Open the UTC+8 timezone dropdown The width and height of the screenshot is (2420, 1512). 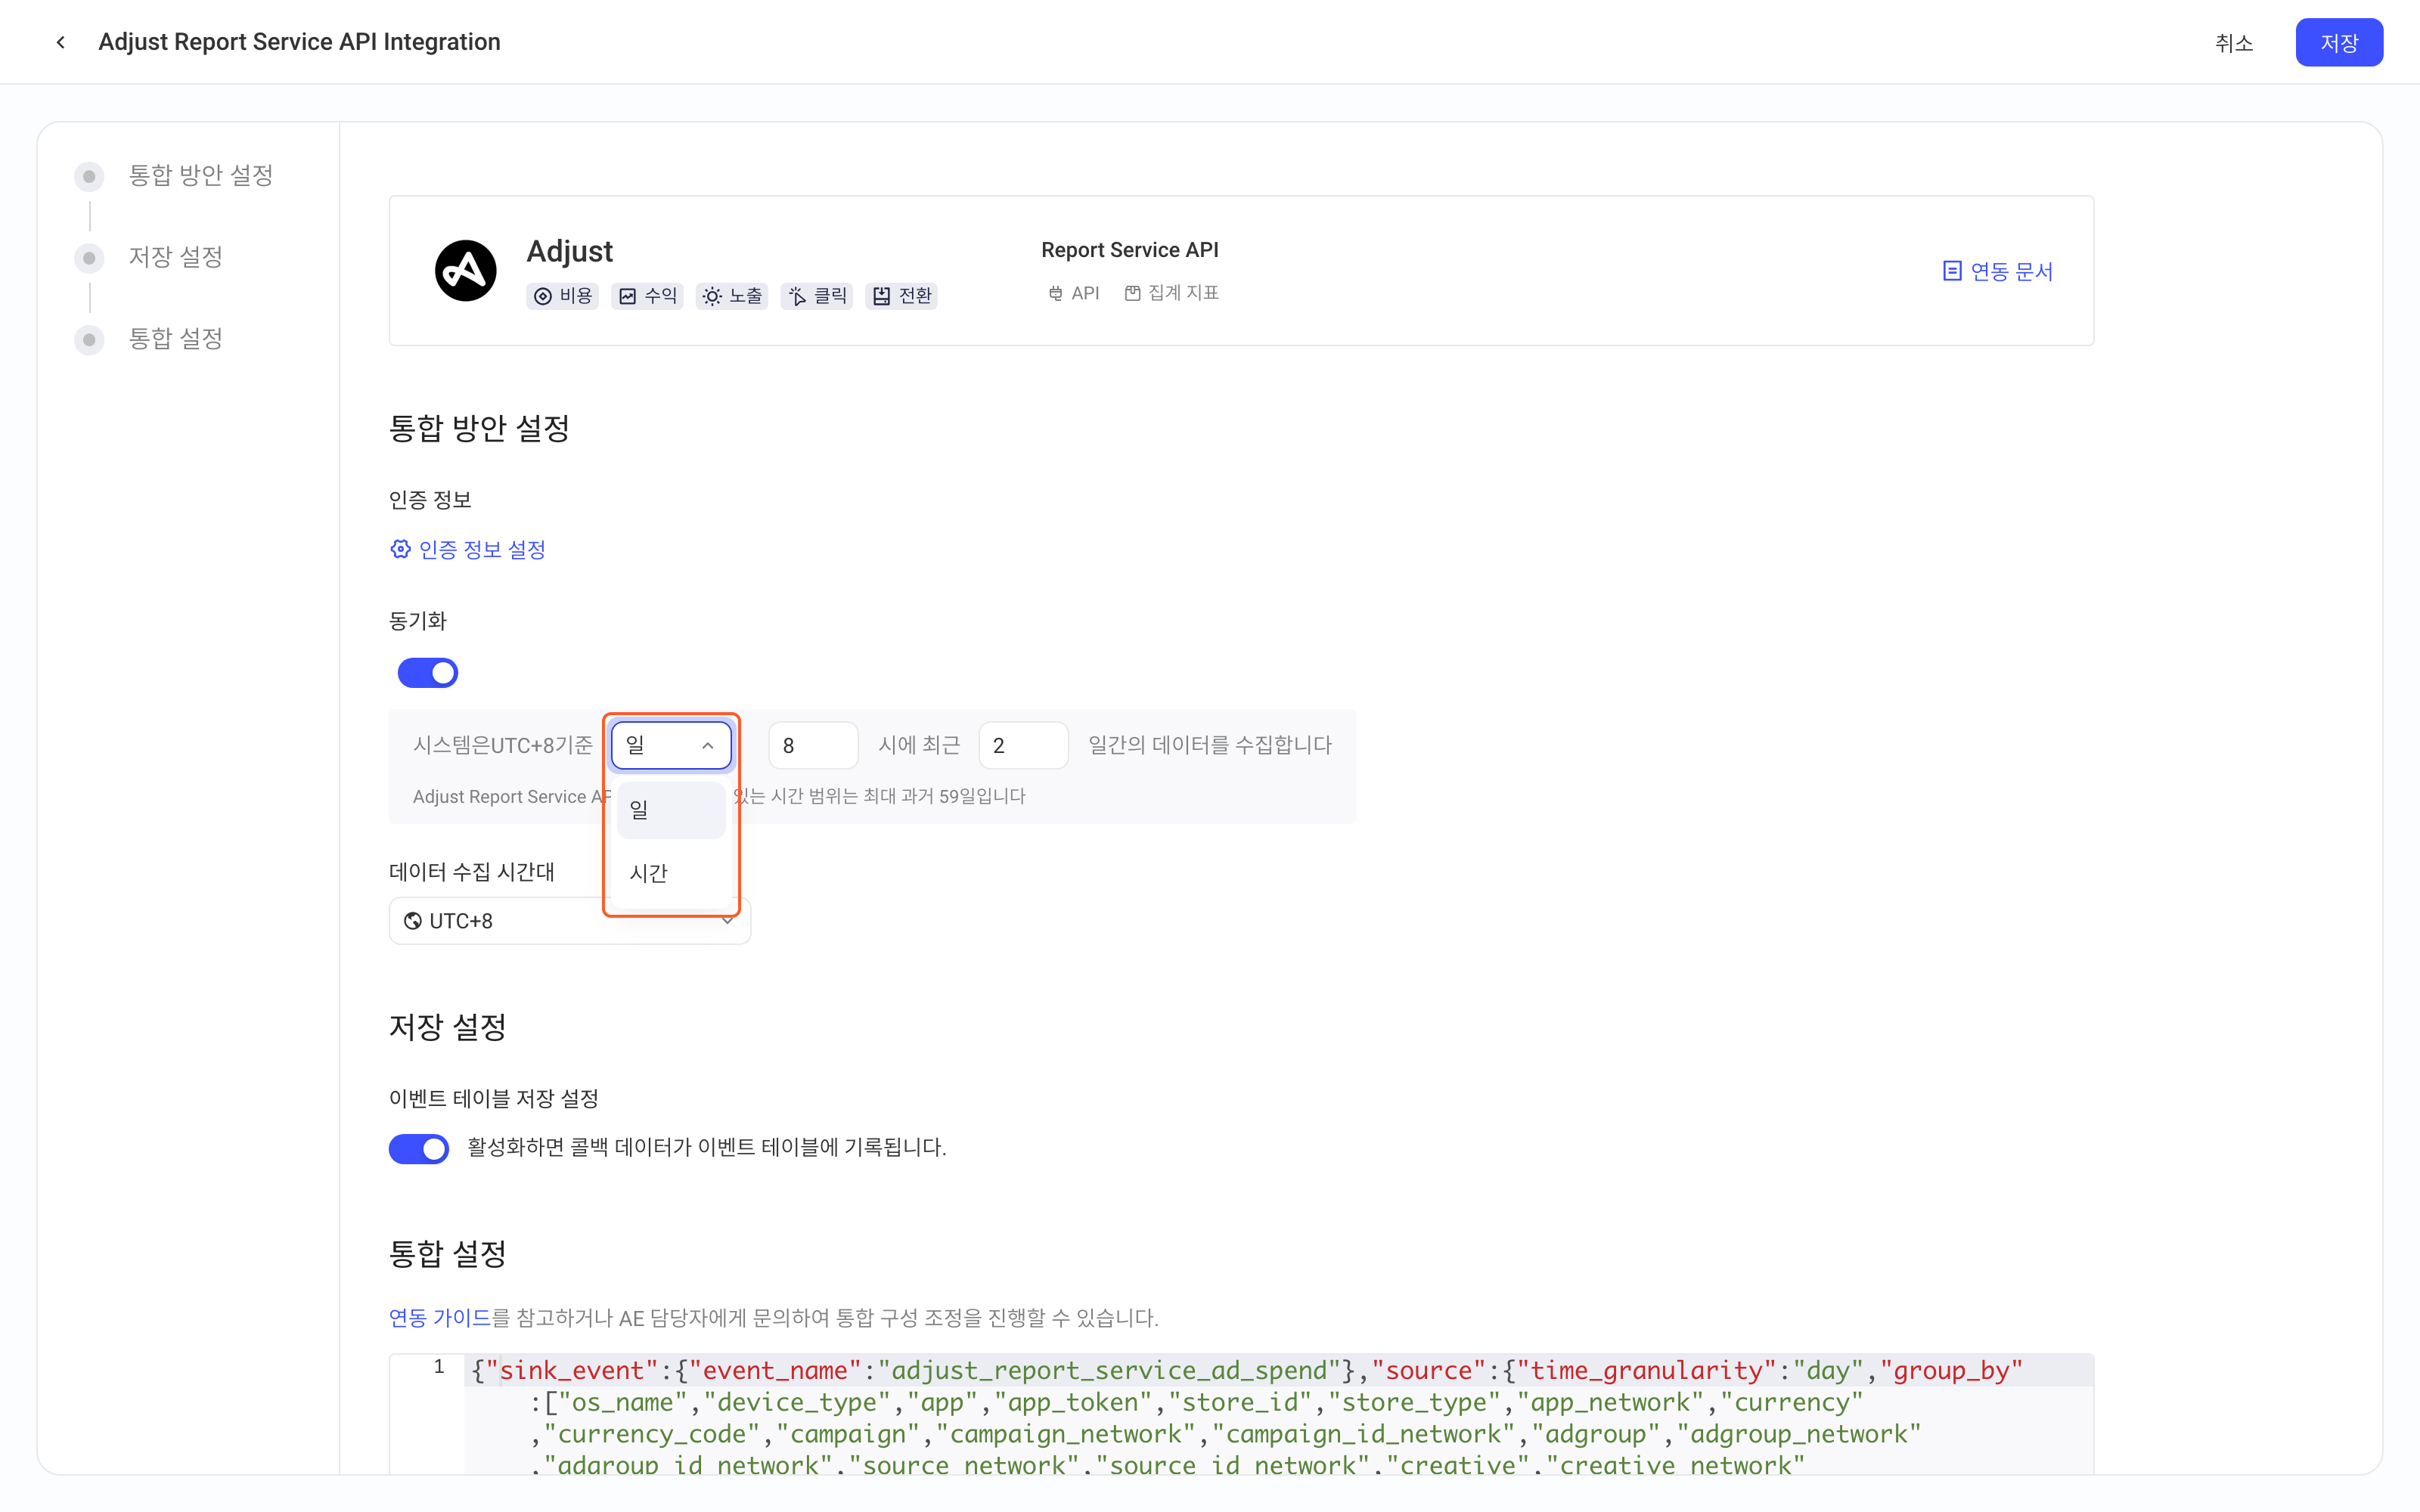pos(570,921)
